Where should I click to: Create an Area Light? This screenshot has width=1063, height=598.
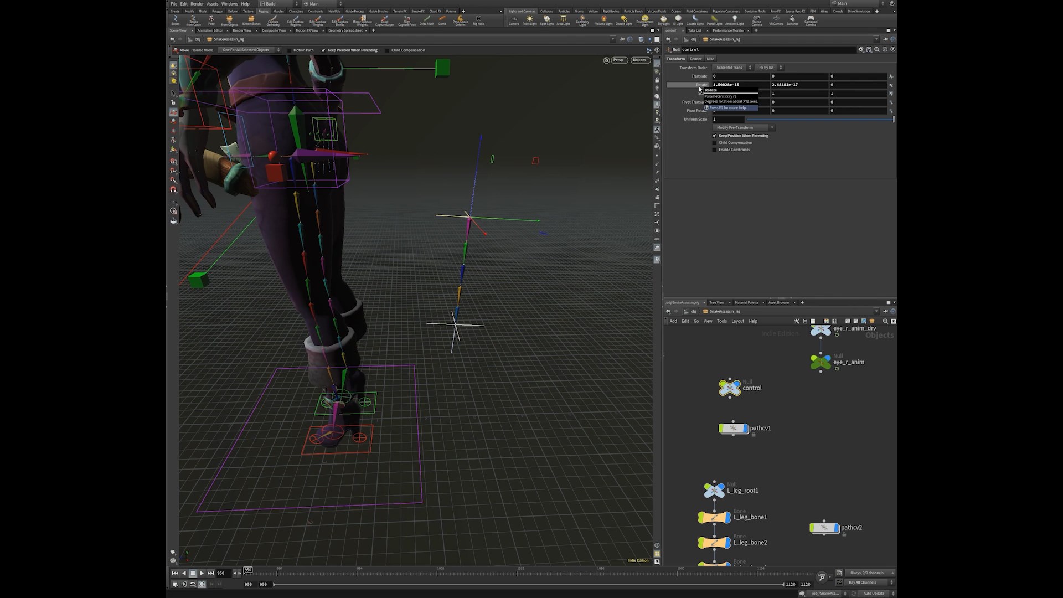pos(563,20)
